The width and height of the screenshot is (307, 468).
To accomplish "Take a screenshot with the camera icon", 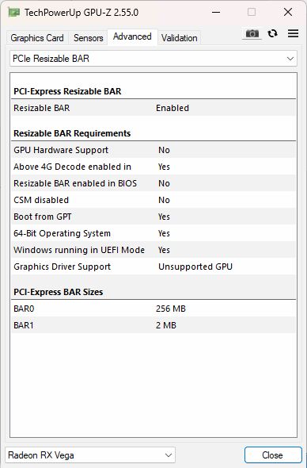I will pos(252,34).
